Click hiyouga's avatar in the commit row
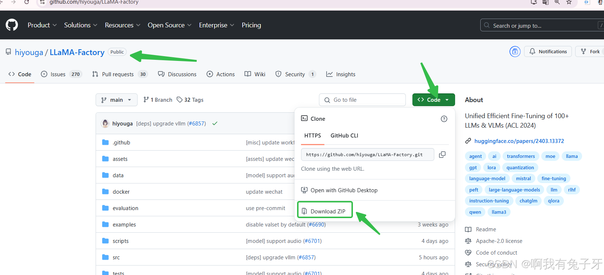604x275 pixels. click(105, 123)
